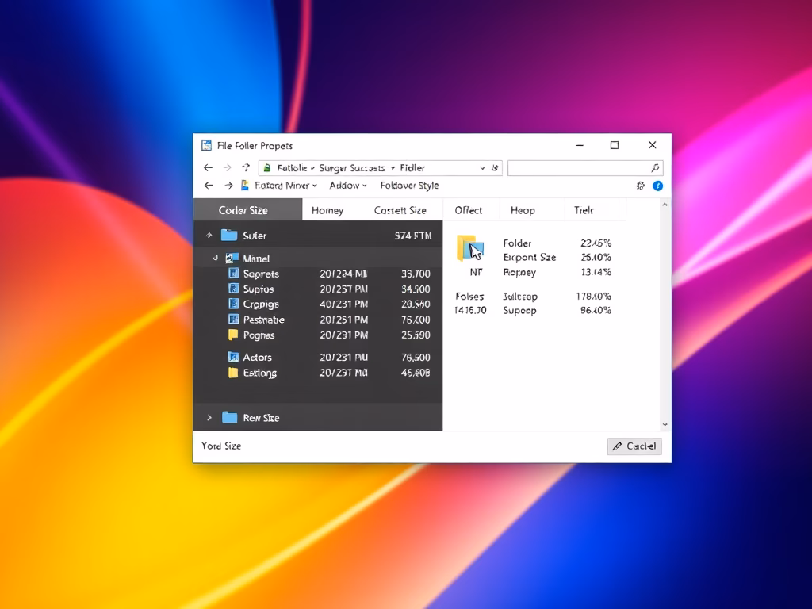Click the Pestnabe file icon
Image resolution: width=812 pixels, height=609 pixels.
[234, 319]
